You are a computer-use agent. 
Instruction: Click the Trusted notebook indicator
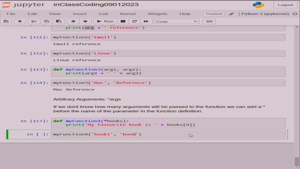214,14
